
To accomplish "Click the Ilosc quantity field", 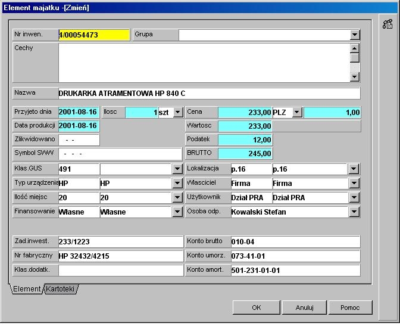I will [142, 112].
